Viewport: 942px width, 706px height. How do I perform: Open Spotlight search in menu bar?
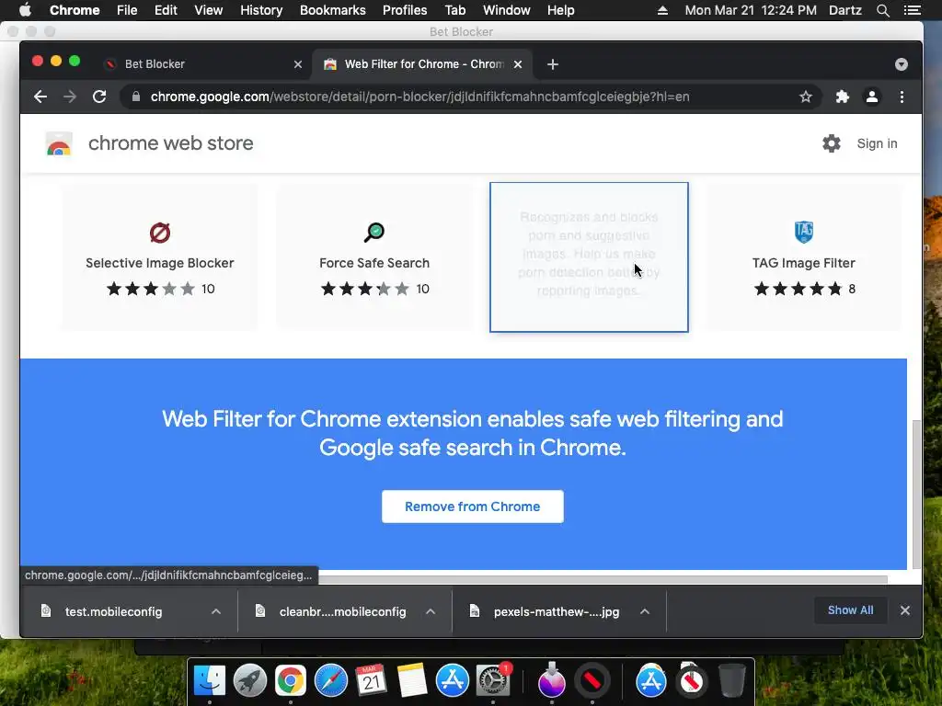click(x=882, y=10)
